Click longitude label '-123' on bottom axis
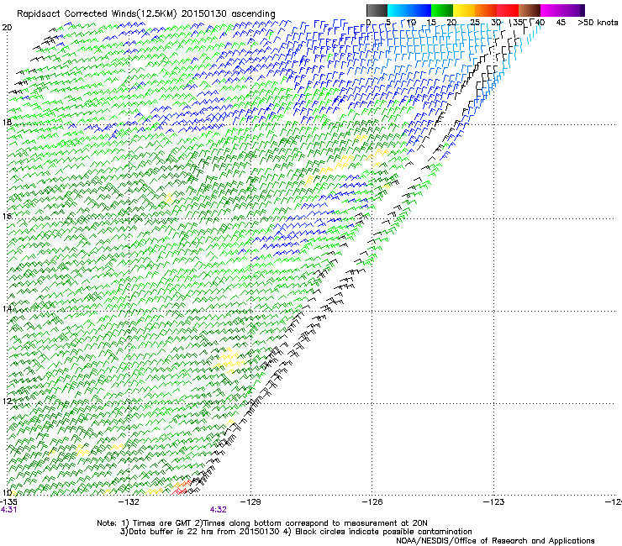622x546 pixels. click(x=494, y=502)
